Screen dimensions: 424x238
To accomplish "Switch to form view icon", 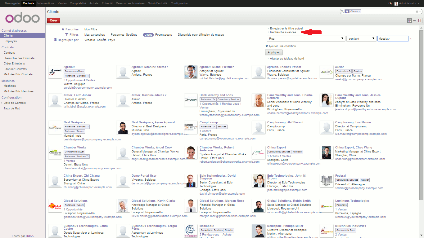I will 420,20.
